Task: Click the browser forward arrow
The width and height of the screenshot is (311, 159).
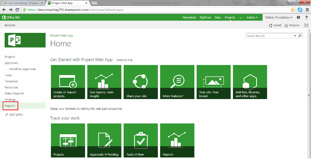Action: click(x=10, y=10)
